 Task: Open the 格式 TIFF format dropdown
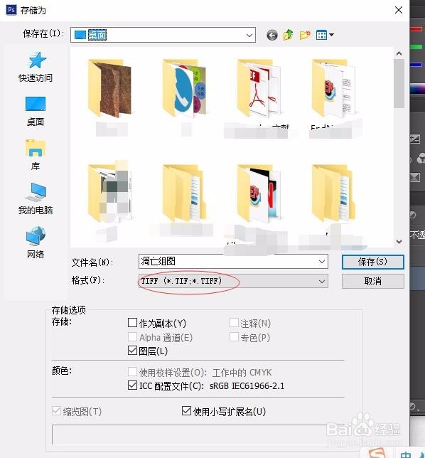(233, 282)
